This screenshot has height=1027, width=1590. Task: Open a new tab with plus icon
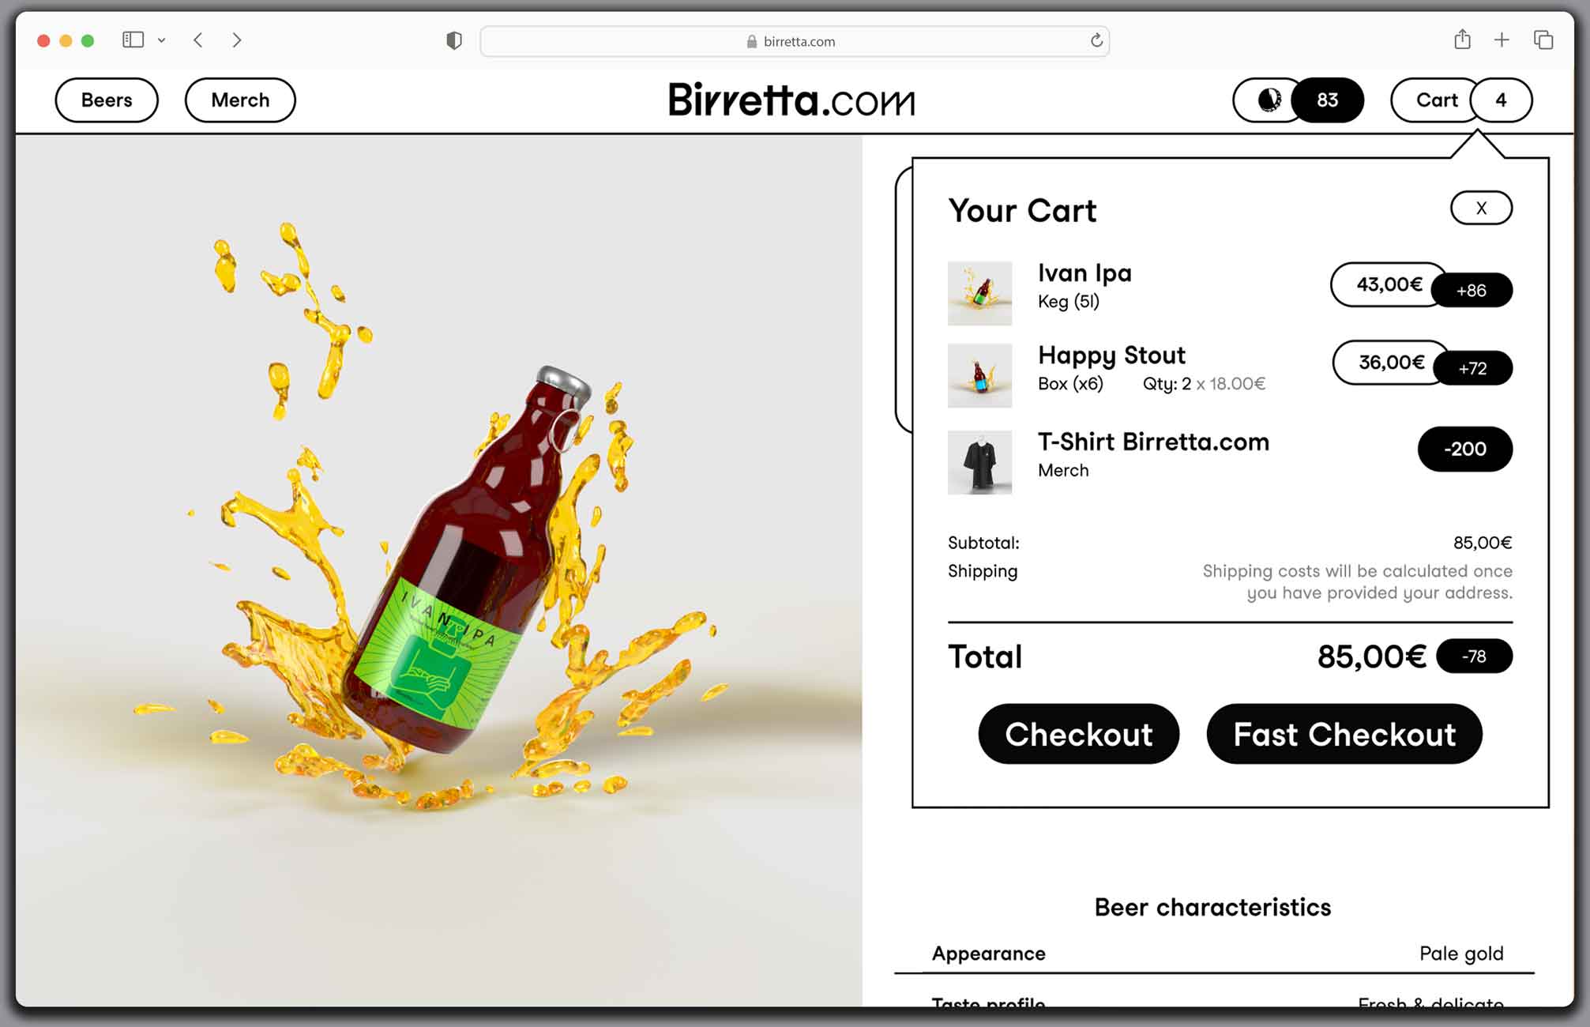point(1502,39)
